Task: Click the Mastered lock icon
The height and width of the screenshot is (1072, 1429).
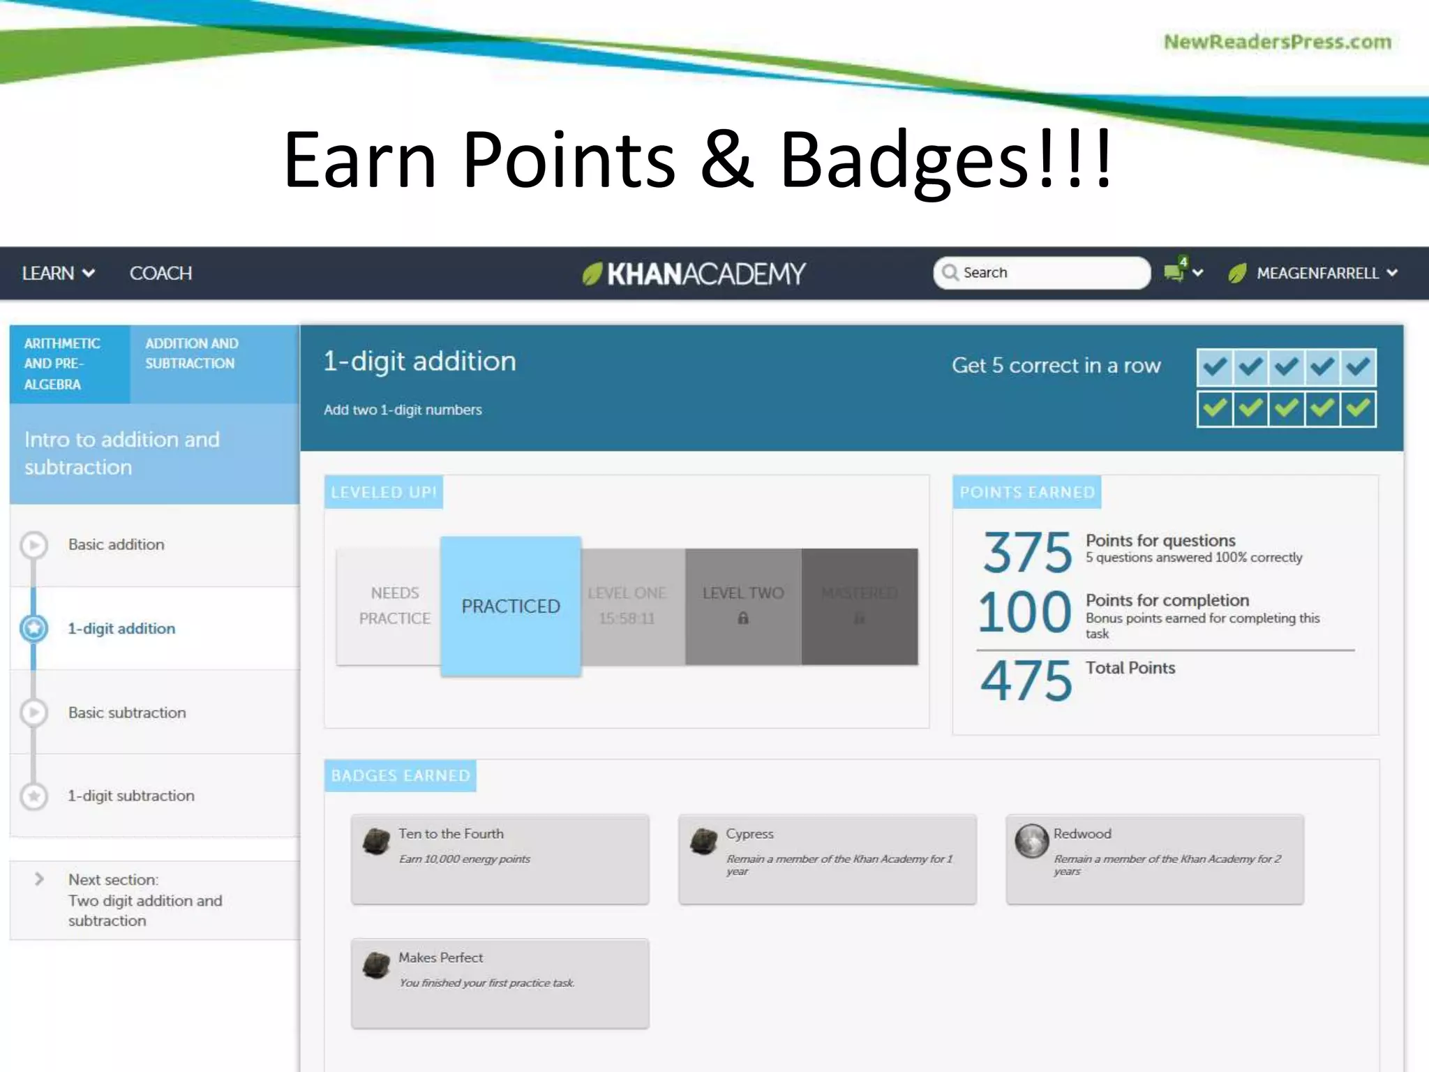Action: (x=859, y=618)
